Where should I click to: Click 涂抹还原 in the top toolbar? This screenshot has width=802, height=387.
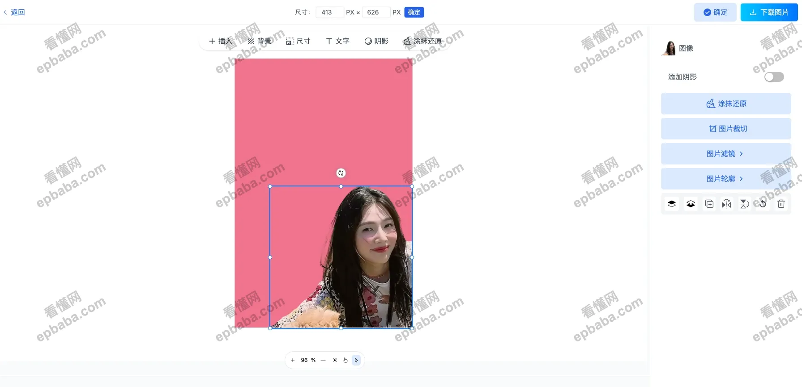[x=422, y=41]
